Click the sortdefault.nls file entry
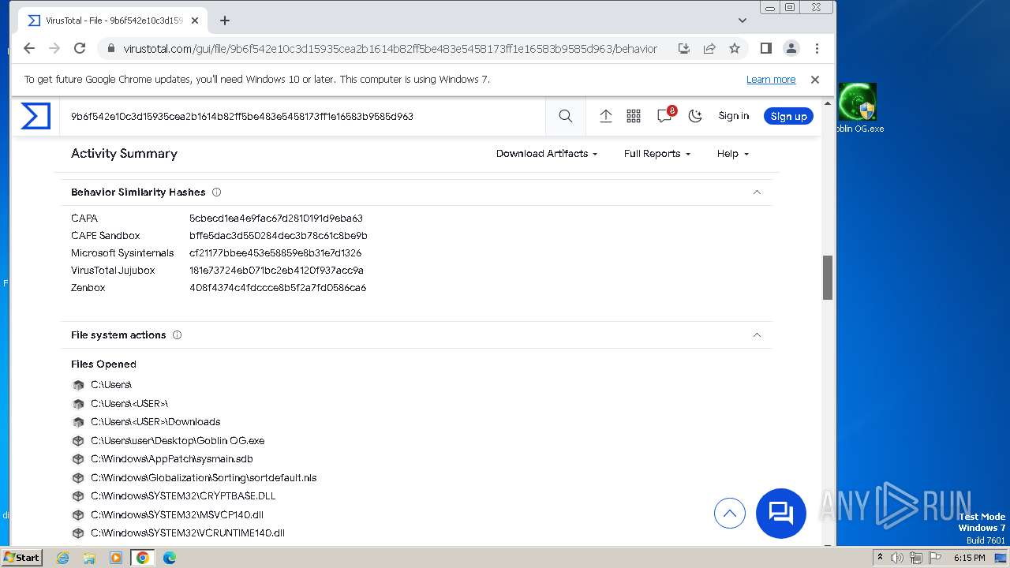The width and height of the screenshot is (1010, 568). pyautogui.click(x=204, y=478)
